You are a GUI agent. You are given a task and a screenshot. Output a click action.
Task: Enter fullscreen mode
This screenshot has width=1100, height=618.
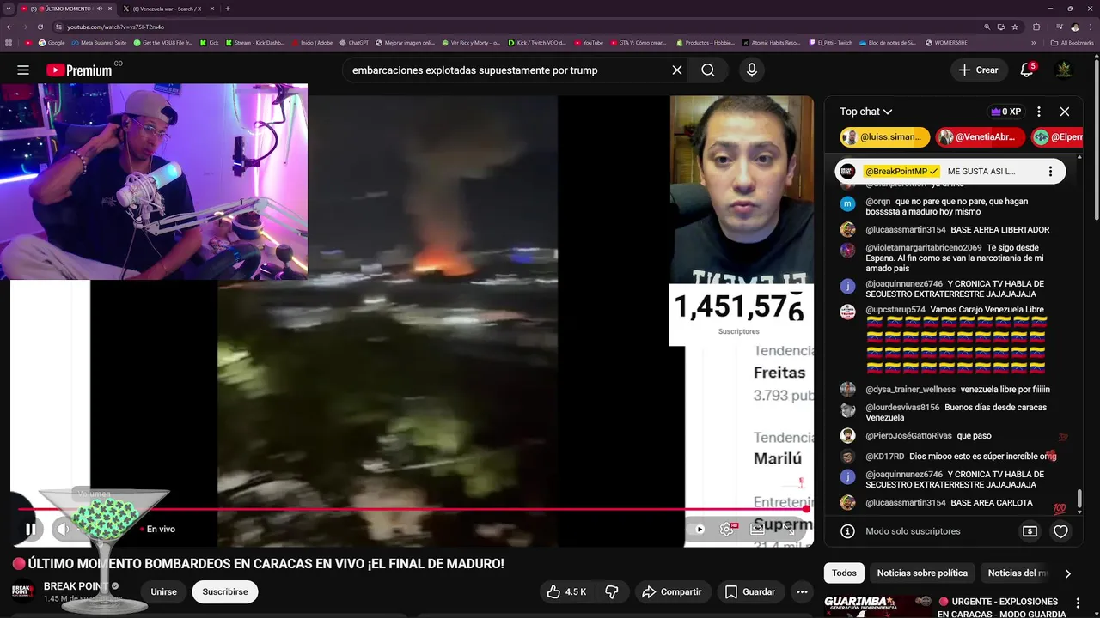click(x=790, y=530)
